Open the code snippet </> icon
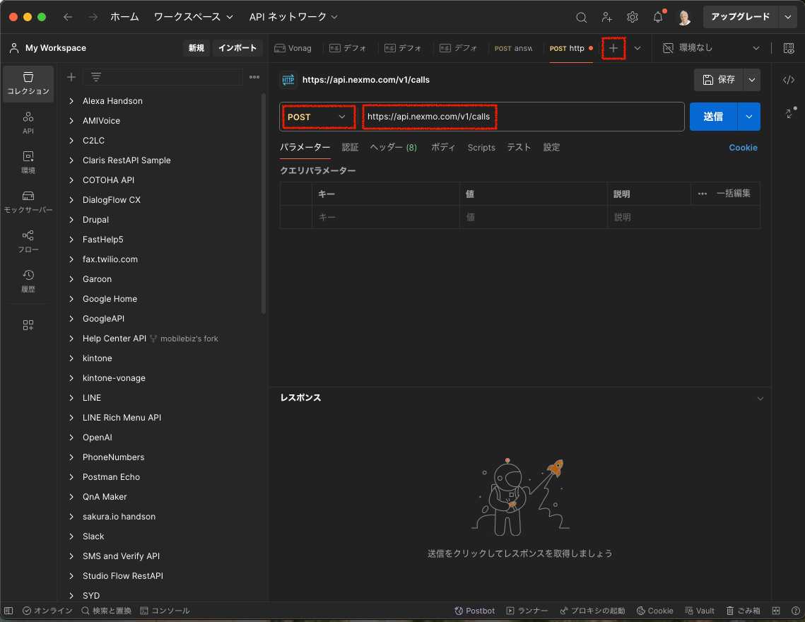 coord(789,80)
